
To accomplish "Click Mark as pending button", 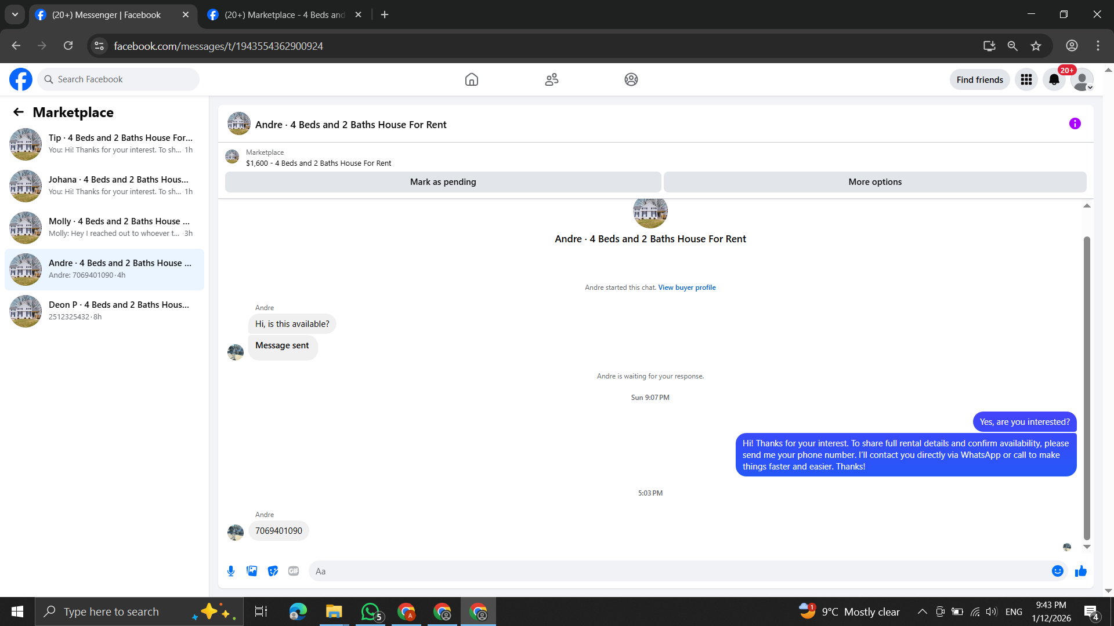I will pyautogui.click(x=443, y=181).
